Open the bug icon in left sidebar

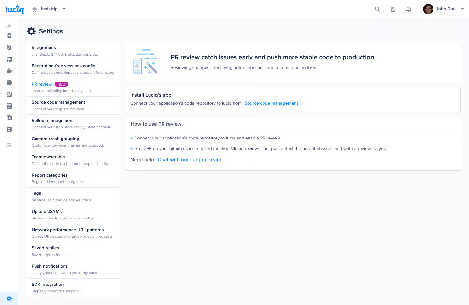click(9, 71)
